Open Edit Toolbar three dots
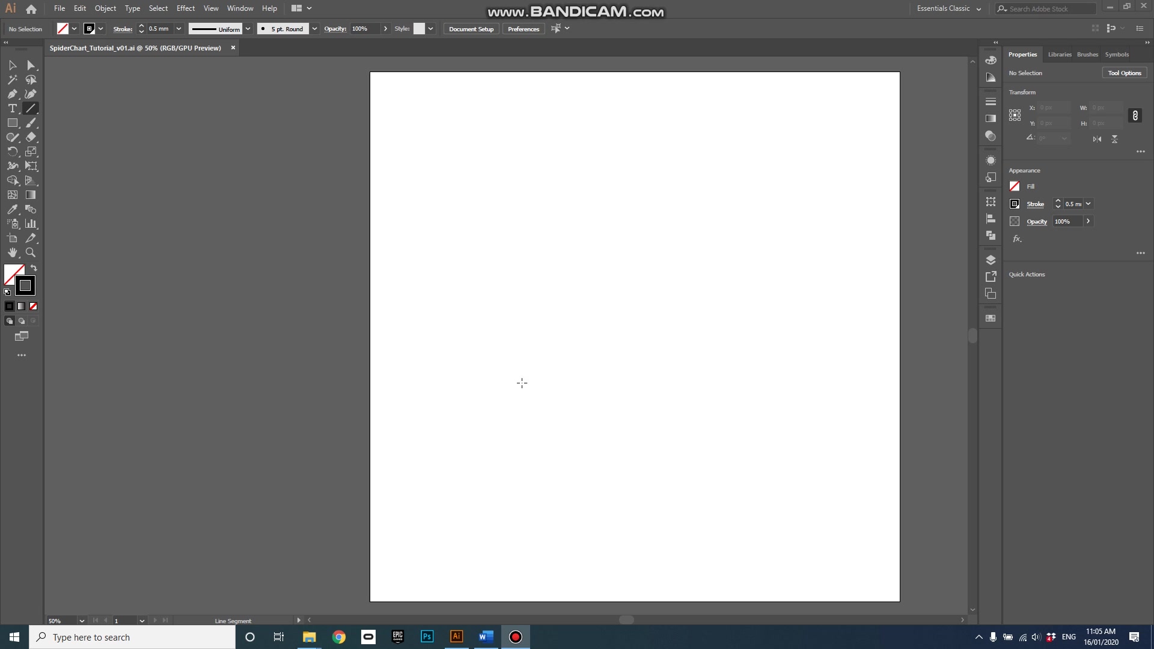 click(x=22, y=355)
